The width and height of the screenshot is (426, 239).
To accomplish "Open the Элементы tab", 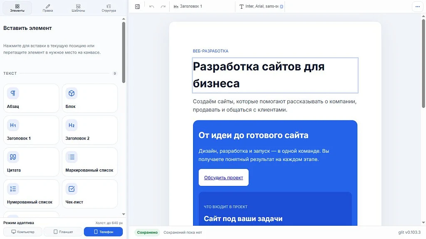I will coord(17,8).
